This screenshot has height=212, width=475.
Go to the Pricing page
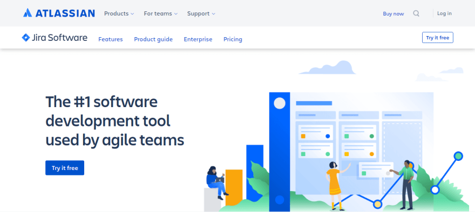coord(233,39)
